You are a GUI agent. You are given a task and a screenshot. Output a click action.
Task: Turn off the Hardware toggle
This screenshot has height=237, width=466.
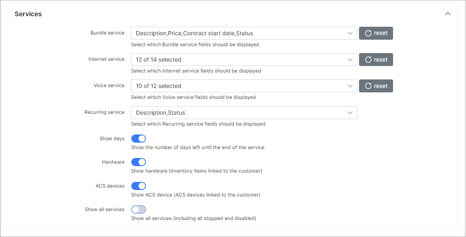[x=138, y=162]
